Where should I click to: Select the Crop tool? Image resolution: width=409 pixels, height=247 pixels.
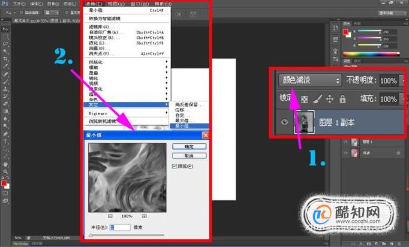tap(5, 59)
